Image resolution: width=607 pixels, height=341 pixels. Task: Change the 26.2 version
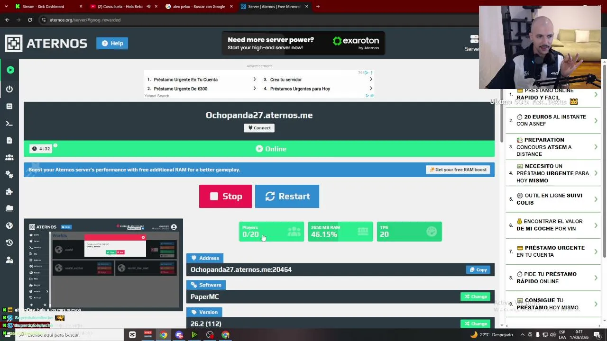[475, 324]
